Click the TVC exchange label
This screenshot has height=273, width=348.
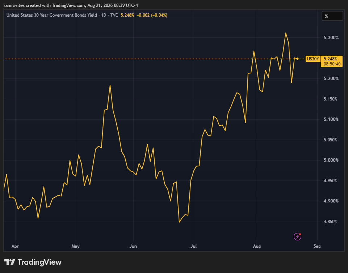pyautogui.click(x=114, y=15)
